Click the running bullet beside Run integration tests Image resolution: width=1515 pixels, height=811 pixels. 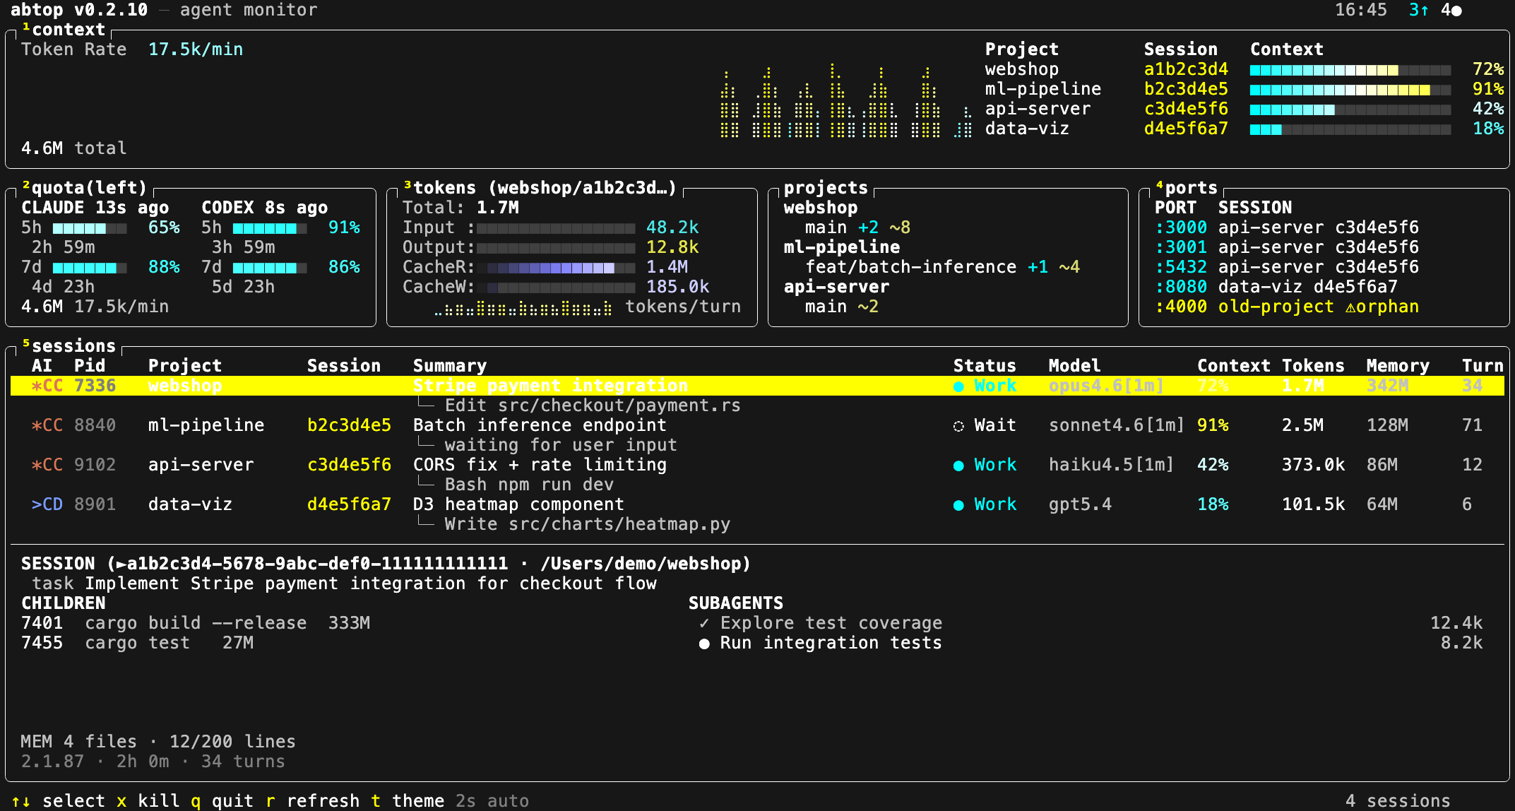point(704,644)
